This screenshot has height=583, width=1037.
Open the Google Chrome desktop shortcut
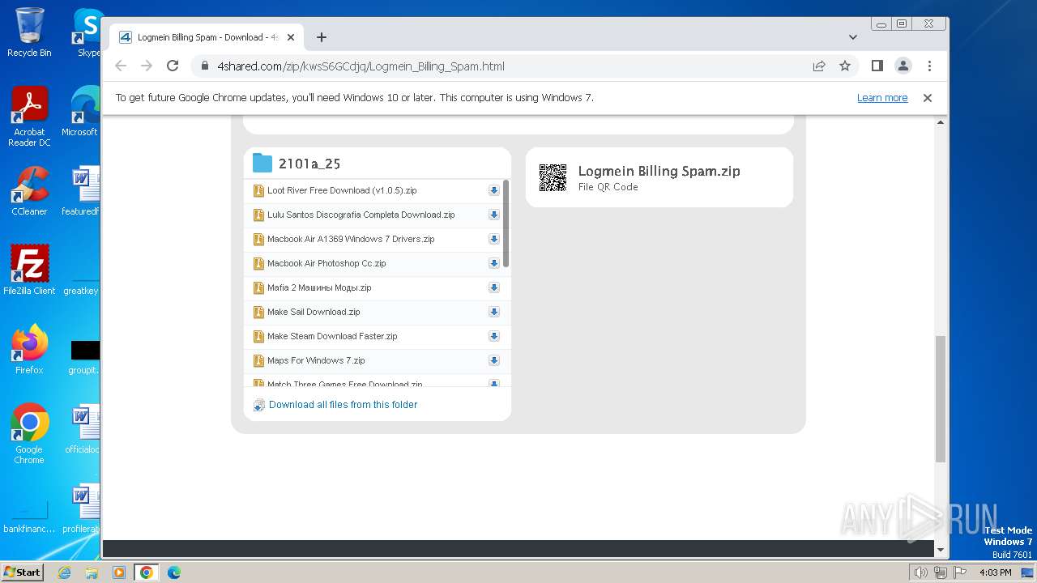pos(29,434)
